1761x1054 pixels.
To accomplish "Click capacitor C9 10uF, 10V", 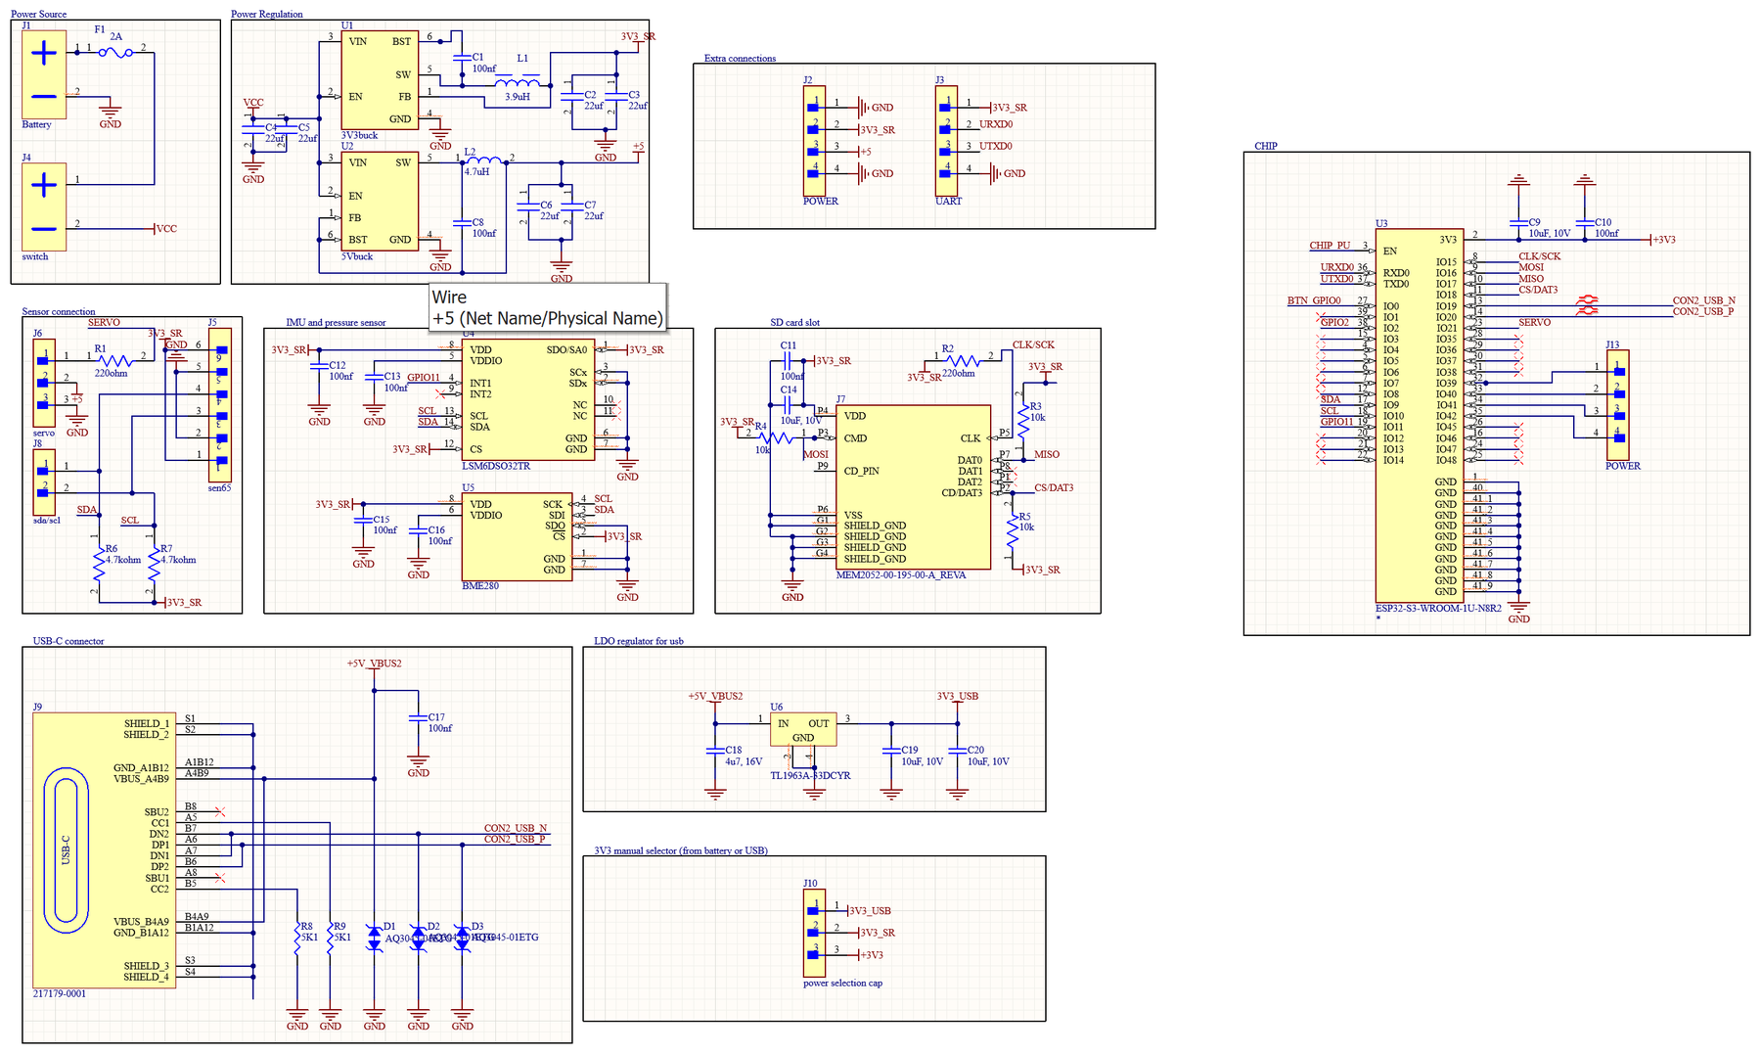I will pos(1518,222).
